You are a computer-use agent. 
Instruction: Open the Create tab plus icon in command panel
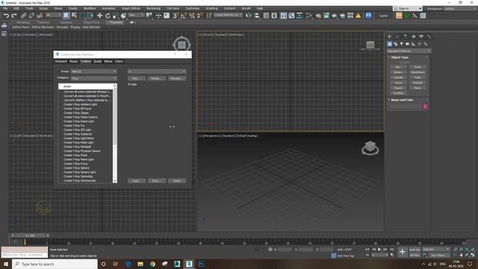389,37
